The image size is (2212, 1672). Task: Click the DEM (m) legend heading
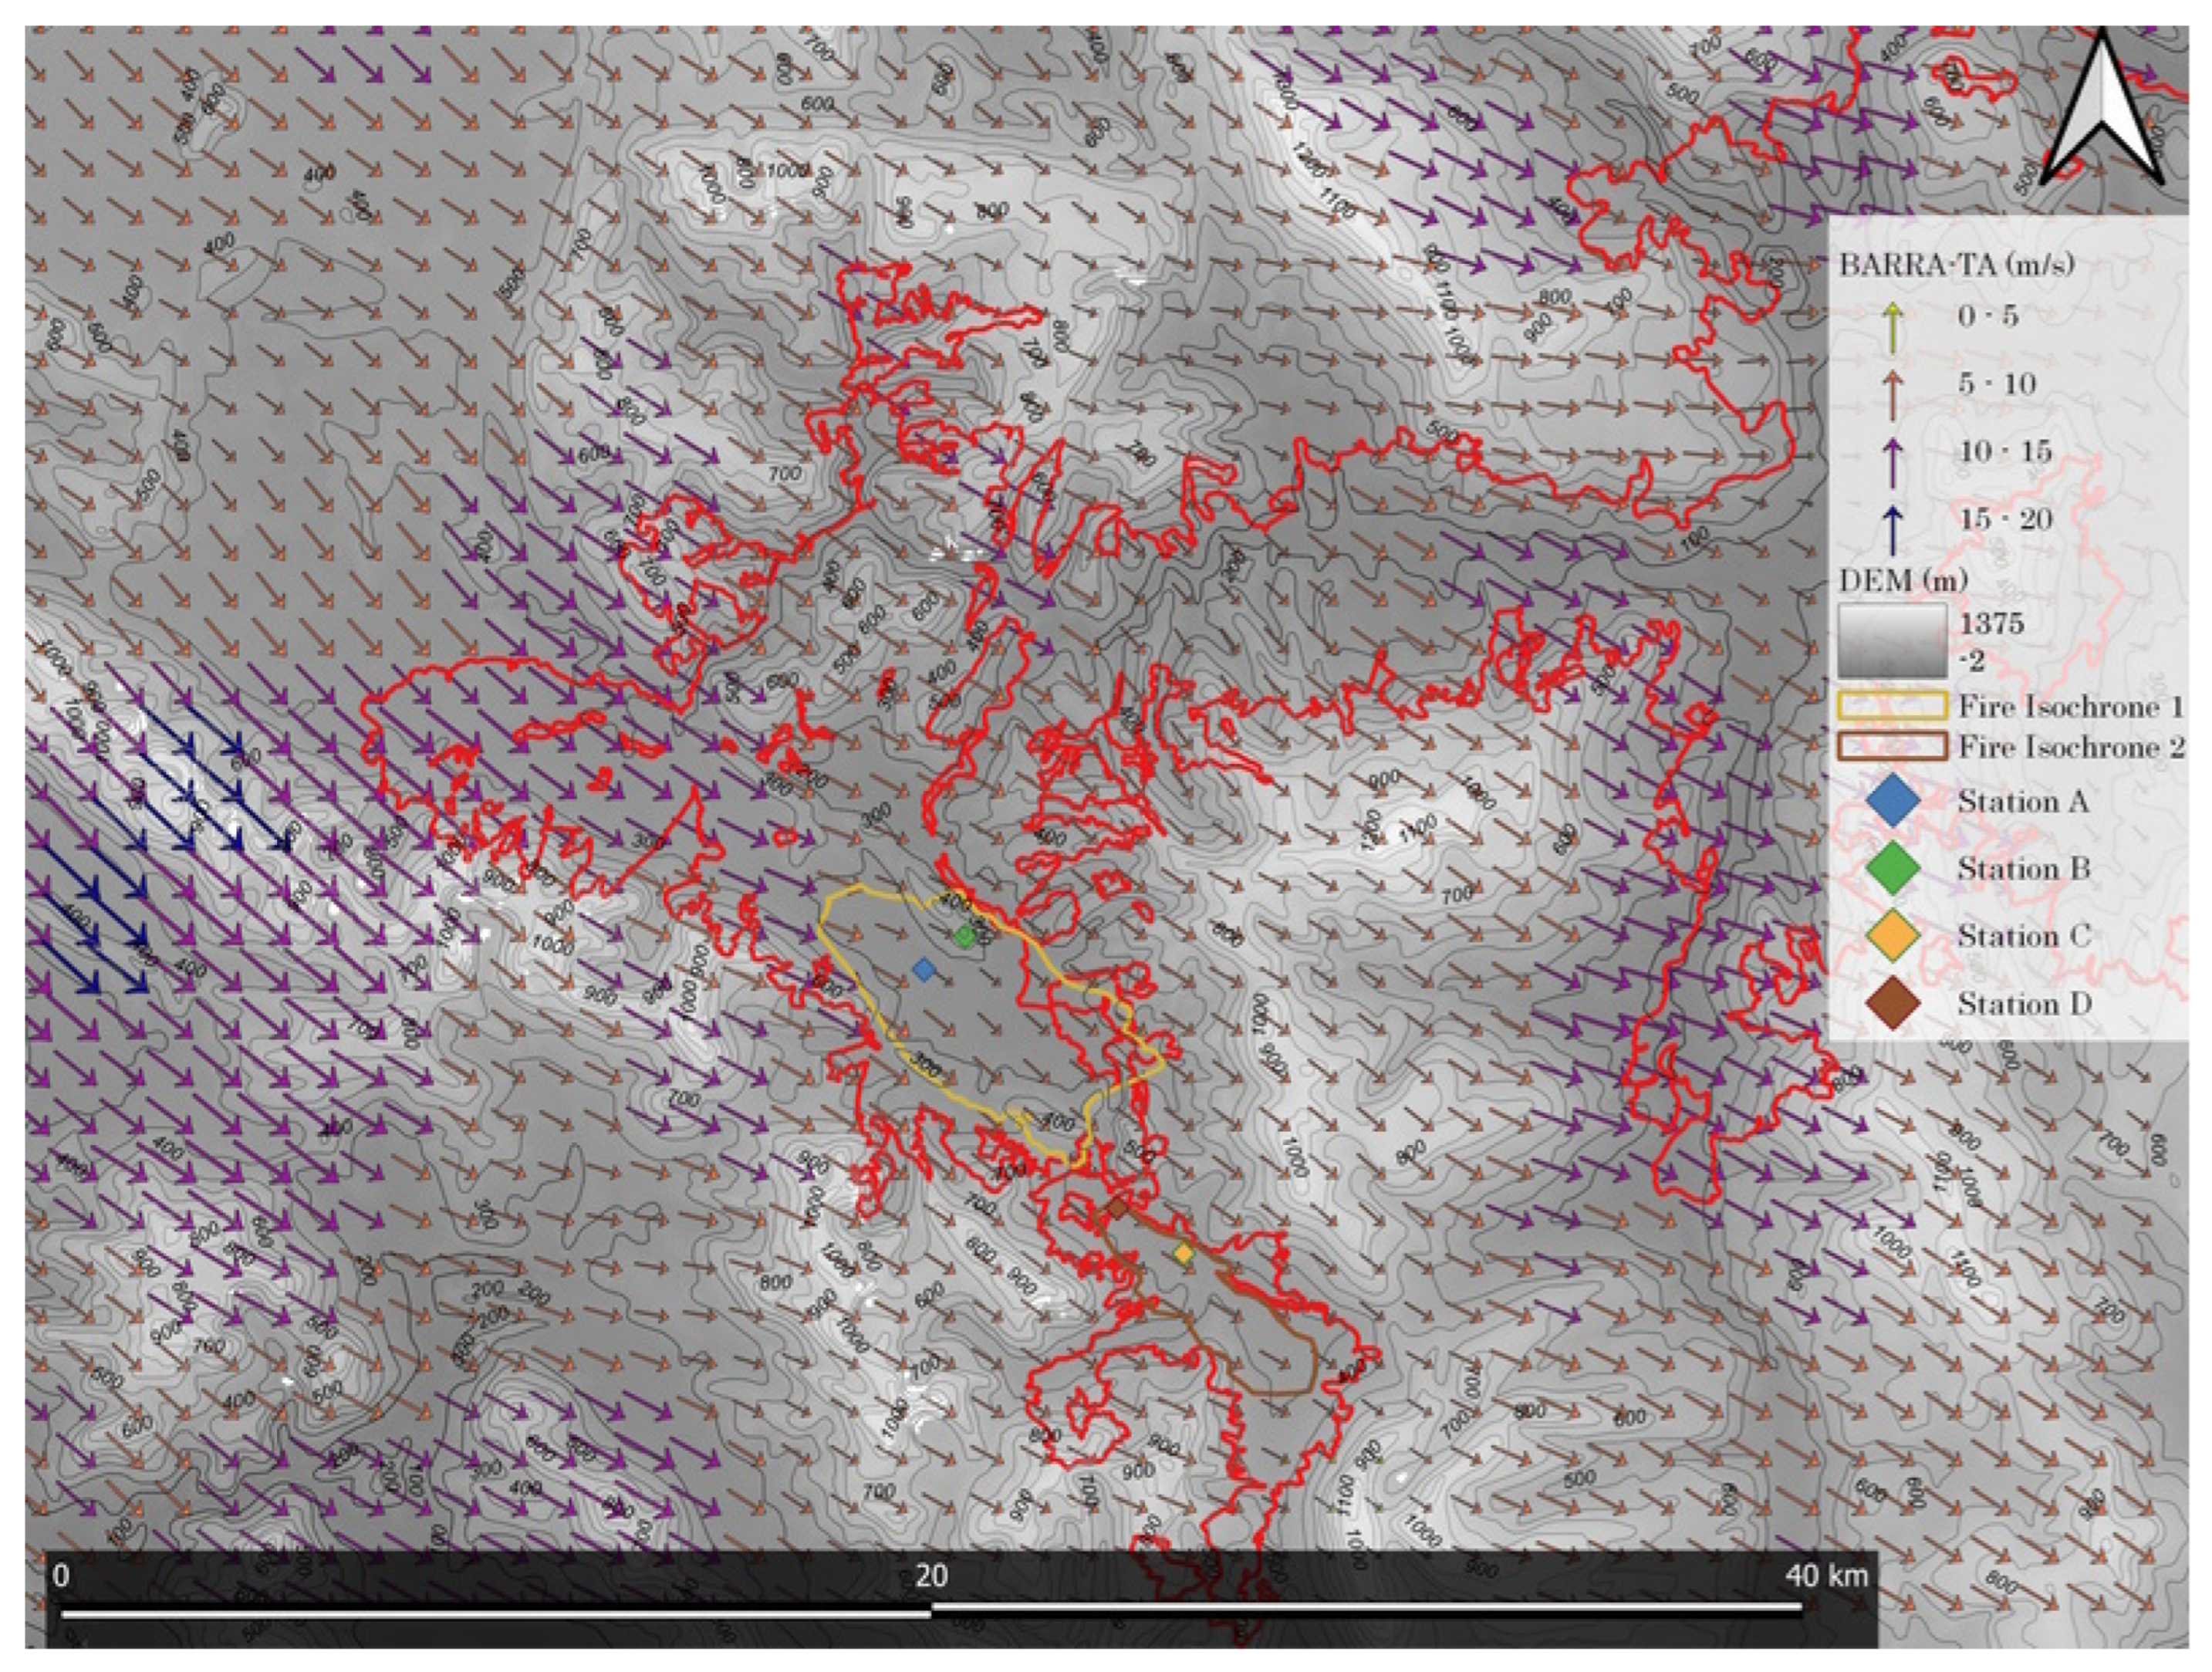point(1903,580)
